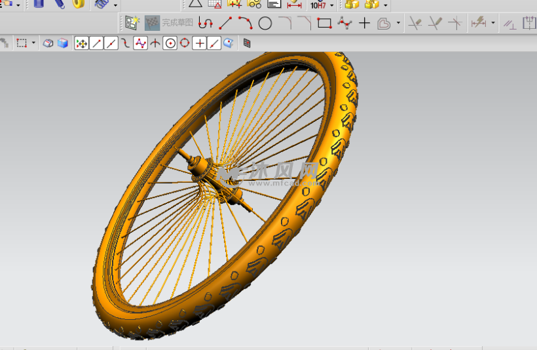
Task: Click the Make Symmetric constraint icon
Action: (x=530, y=23)
